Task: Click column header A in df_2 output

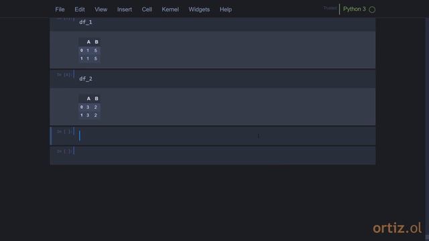Action: tap(88, 98)
